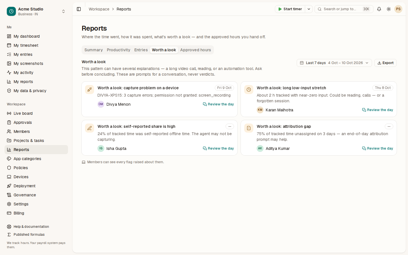Open Help & documentation
This screenshot has height=255, width=408.
pos(36,227)
